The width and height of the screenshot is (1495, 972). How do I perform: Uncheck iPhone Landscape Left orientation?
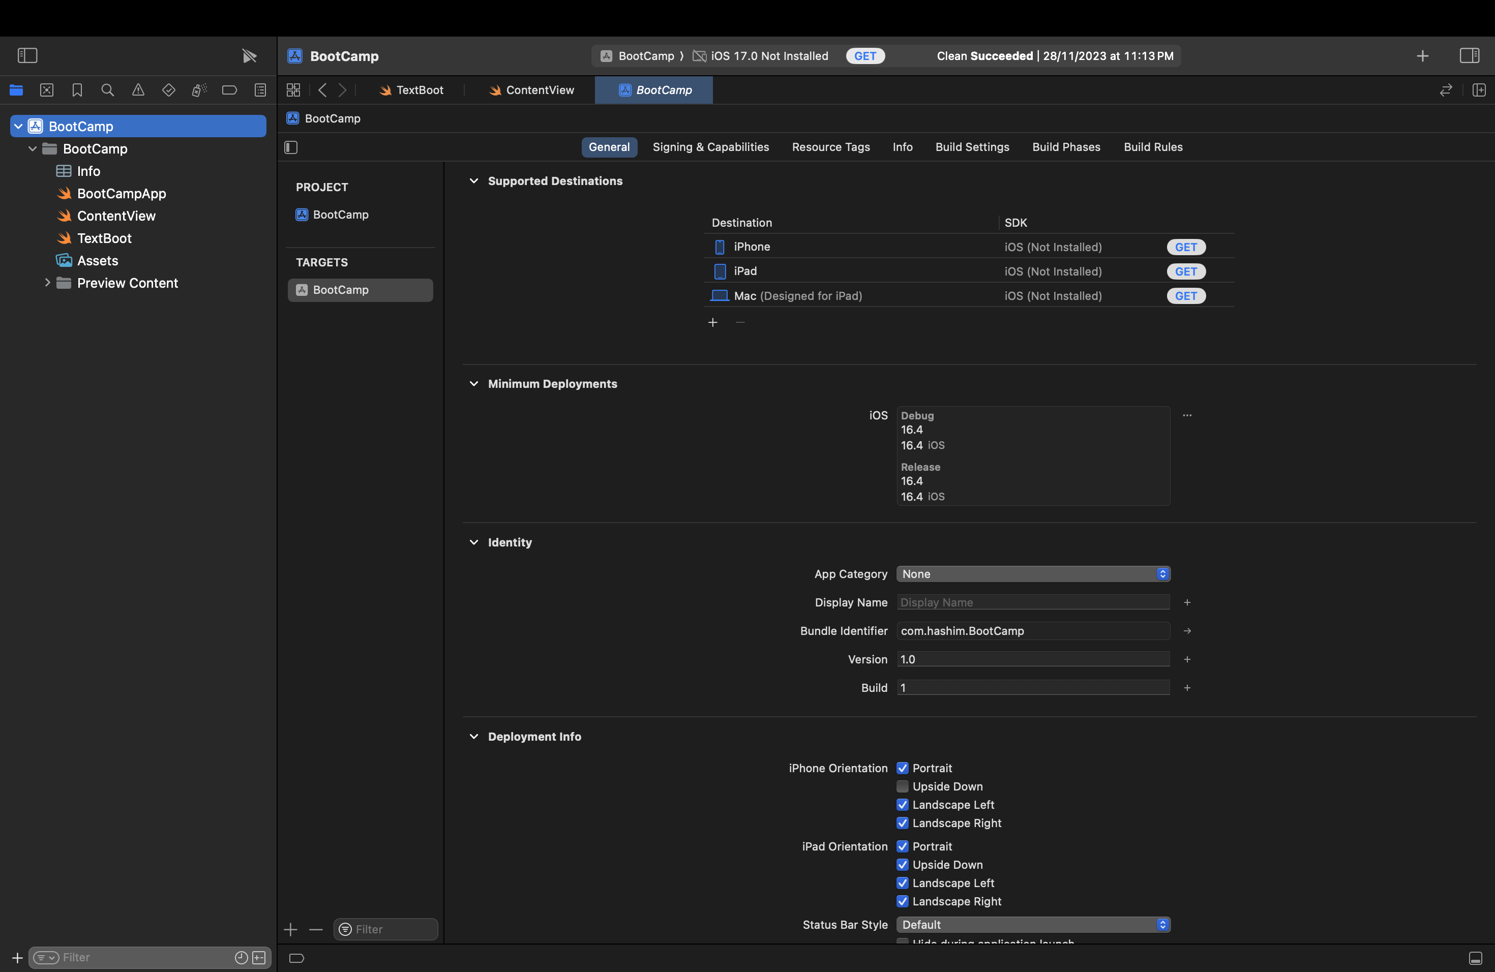click(x=903, y=804)
